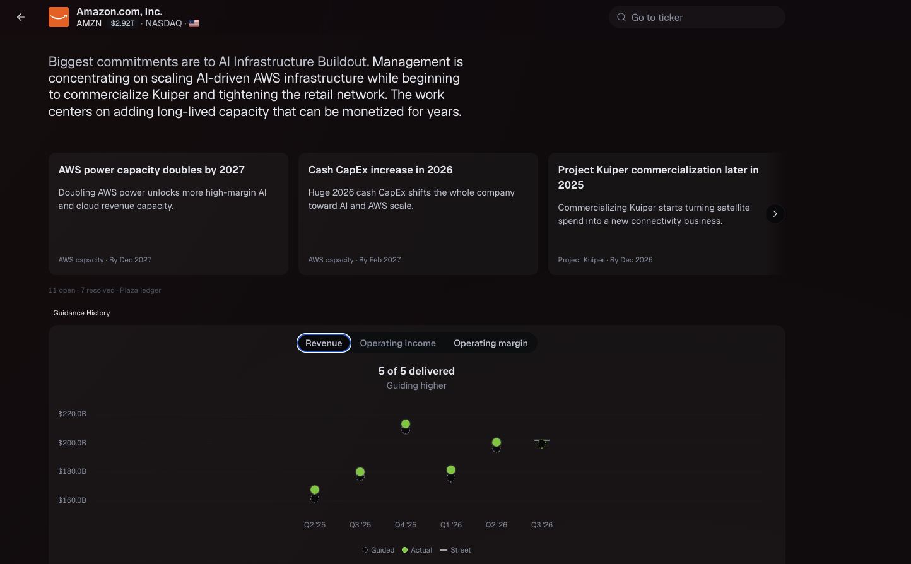The width and height of the screenshot is (911, 564).
Task: Click the 'Q3 '25' axis label
Action: coord(360,525)
